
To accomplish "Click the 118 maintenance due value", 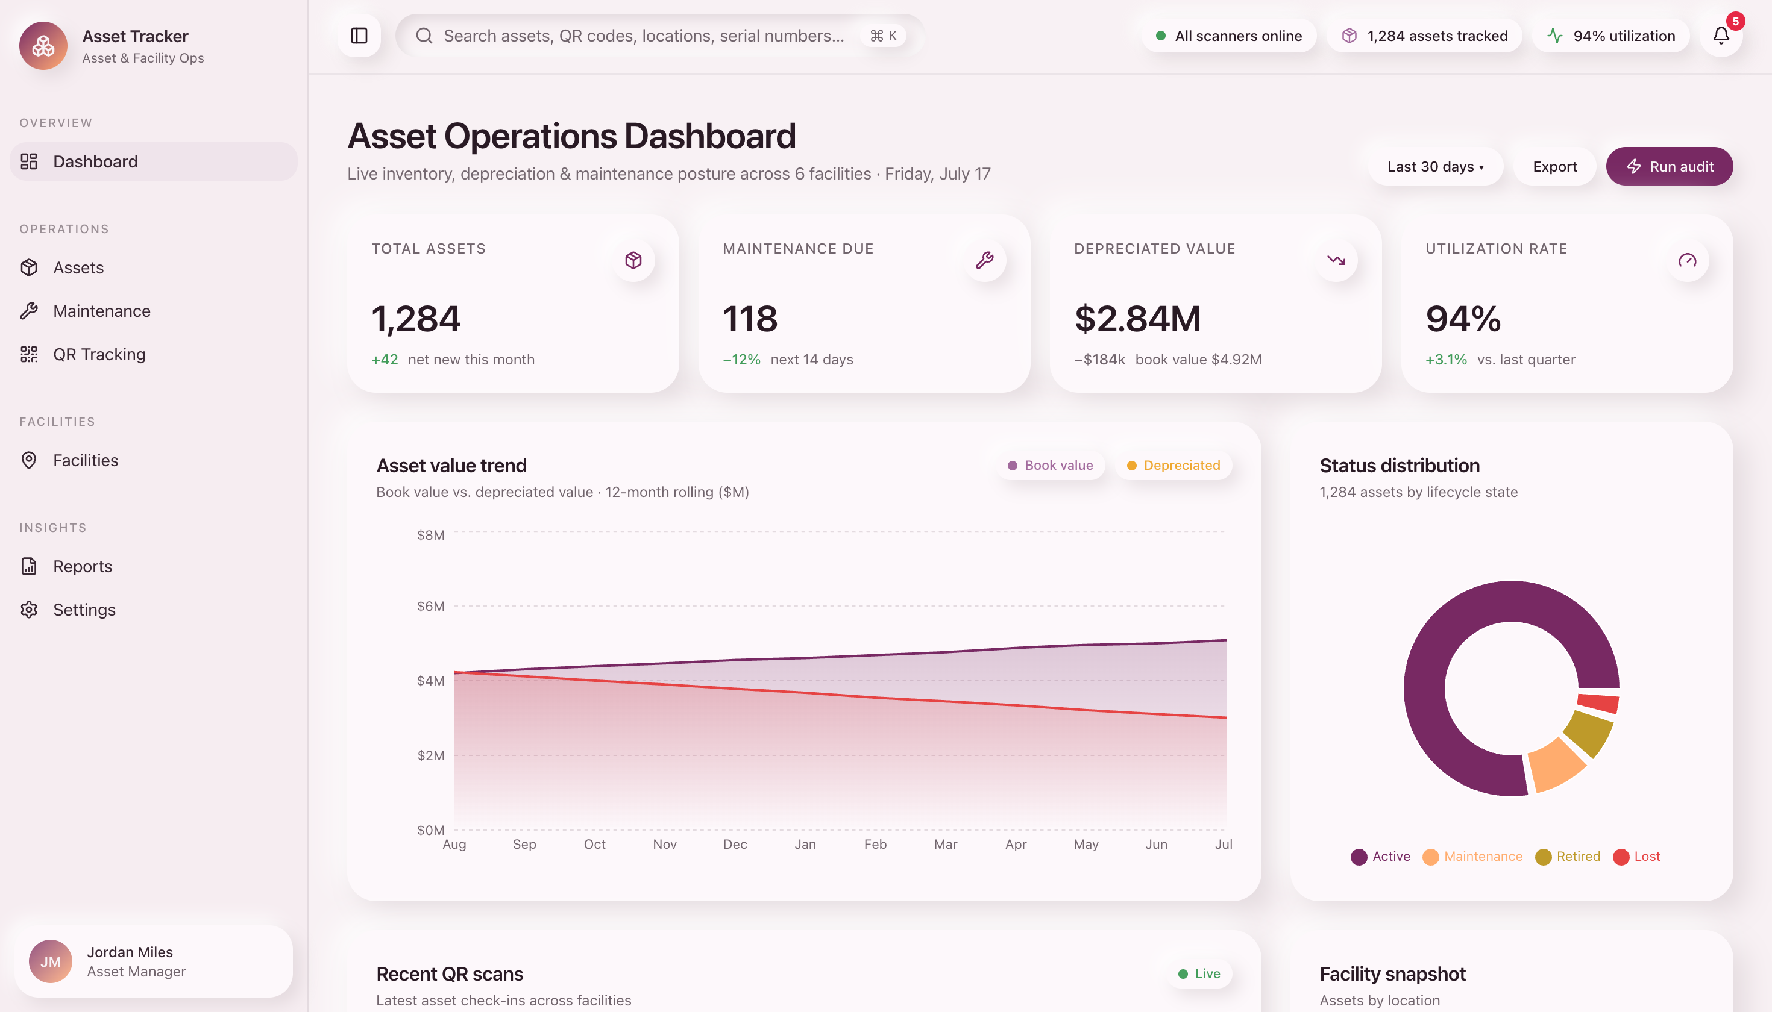I will tap(750, 318).
